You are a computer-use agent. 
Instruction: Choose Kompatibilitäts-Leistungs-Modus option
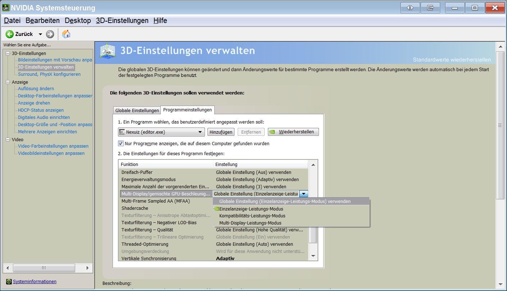[291, 216]
